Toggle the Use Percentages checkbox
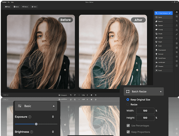 click(128, 126)
